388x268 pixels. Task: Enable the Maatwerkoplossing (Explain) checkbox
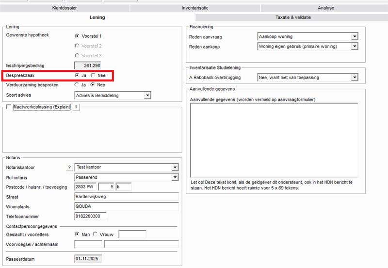coord(9,107)
